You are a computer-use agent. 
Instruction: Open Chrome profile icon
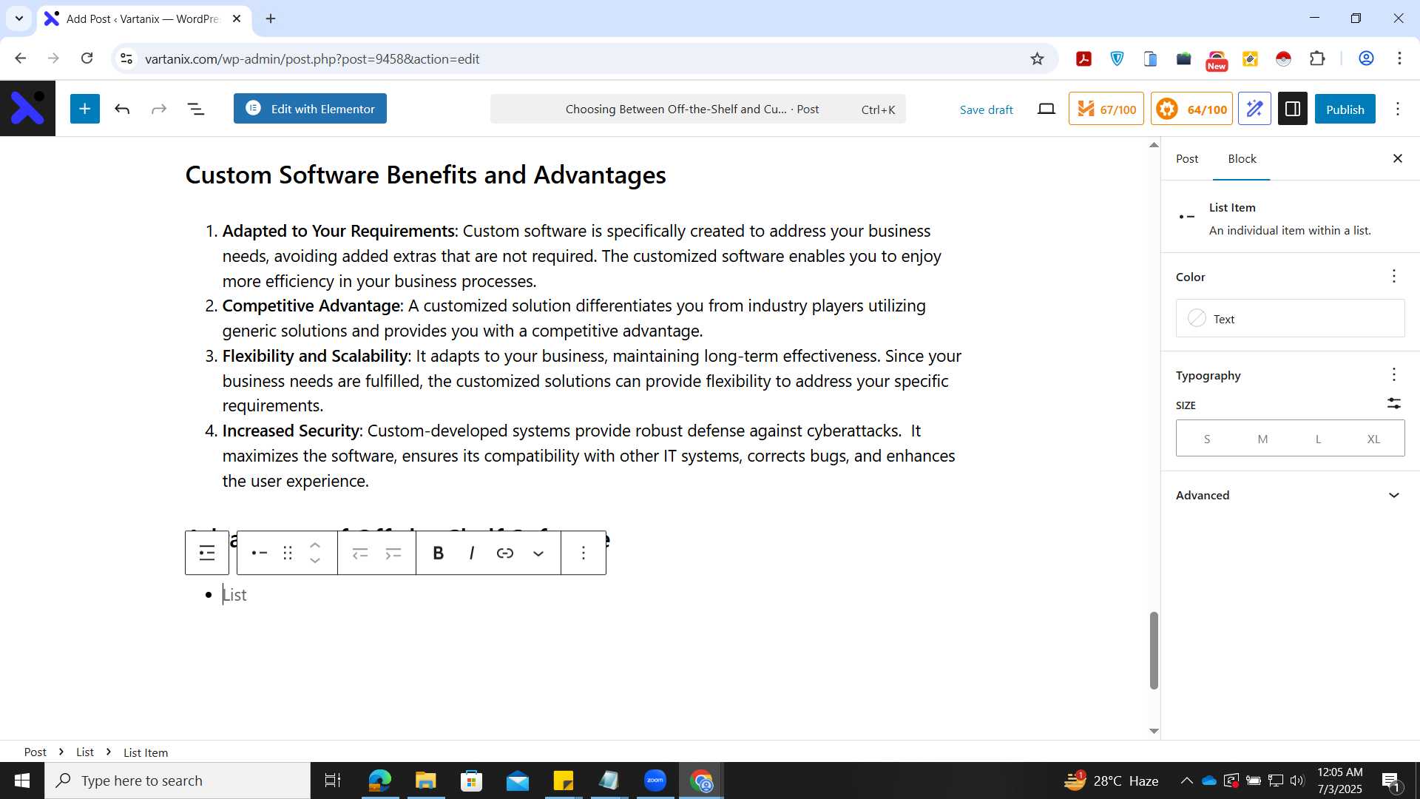[x=1366, y=58]
